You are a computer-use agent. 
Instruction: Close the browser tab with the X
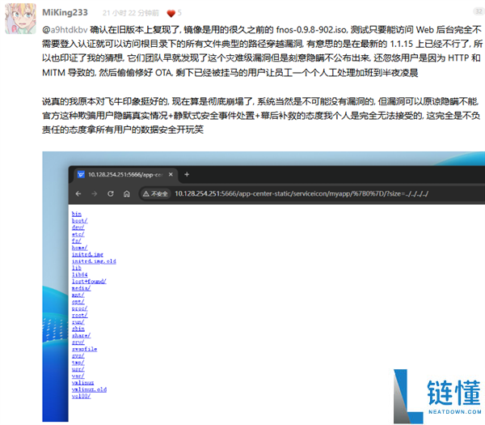pos(171,175)
